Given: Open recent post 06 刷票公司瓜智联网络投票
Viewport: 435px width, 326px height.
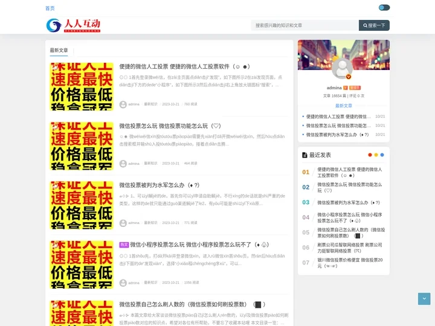Looking at the screenshot, I should (x=350, y=248).
